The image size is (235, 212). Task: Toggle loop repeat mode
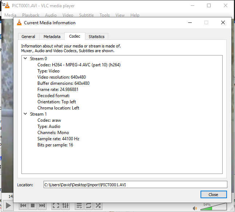(89, 206)
